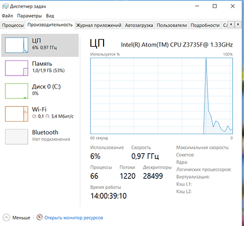Click the Wi-Fi 3,4 Мбит/с entry text
This screenshot has height=226, width=244.
point(53,112)
